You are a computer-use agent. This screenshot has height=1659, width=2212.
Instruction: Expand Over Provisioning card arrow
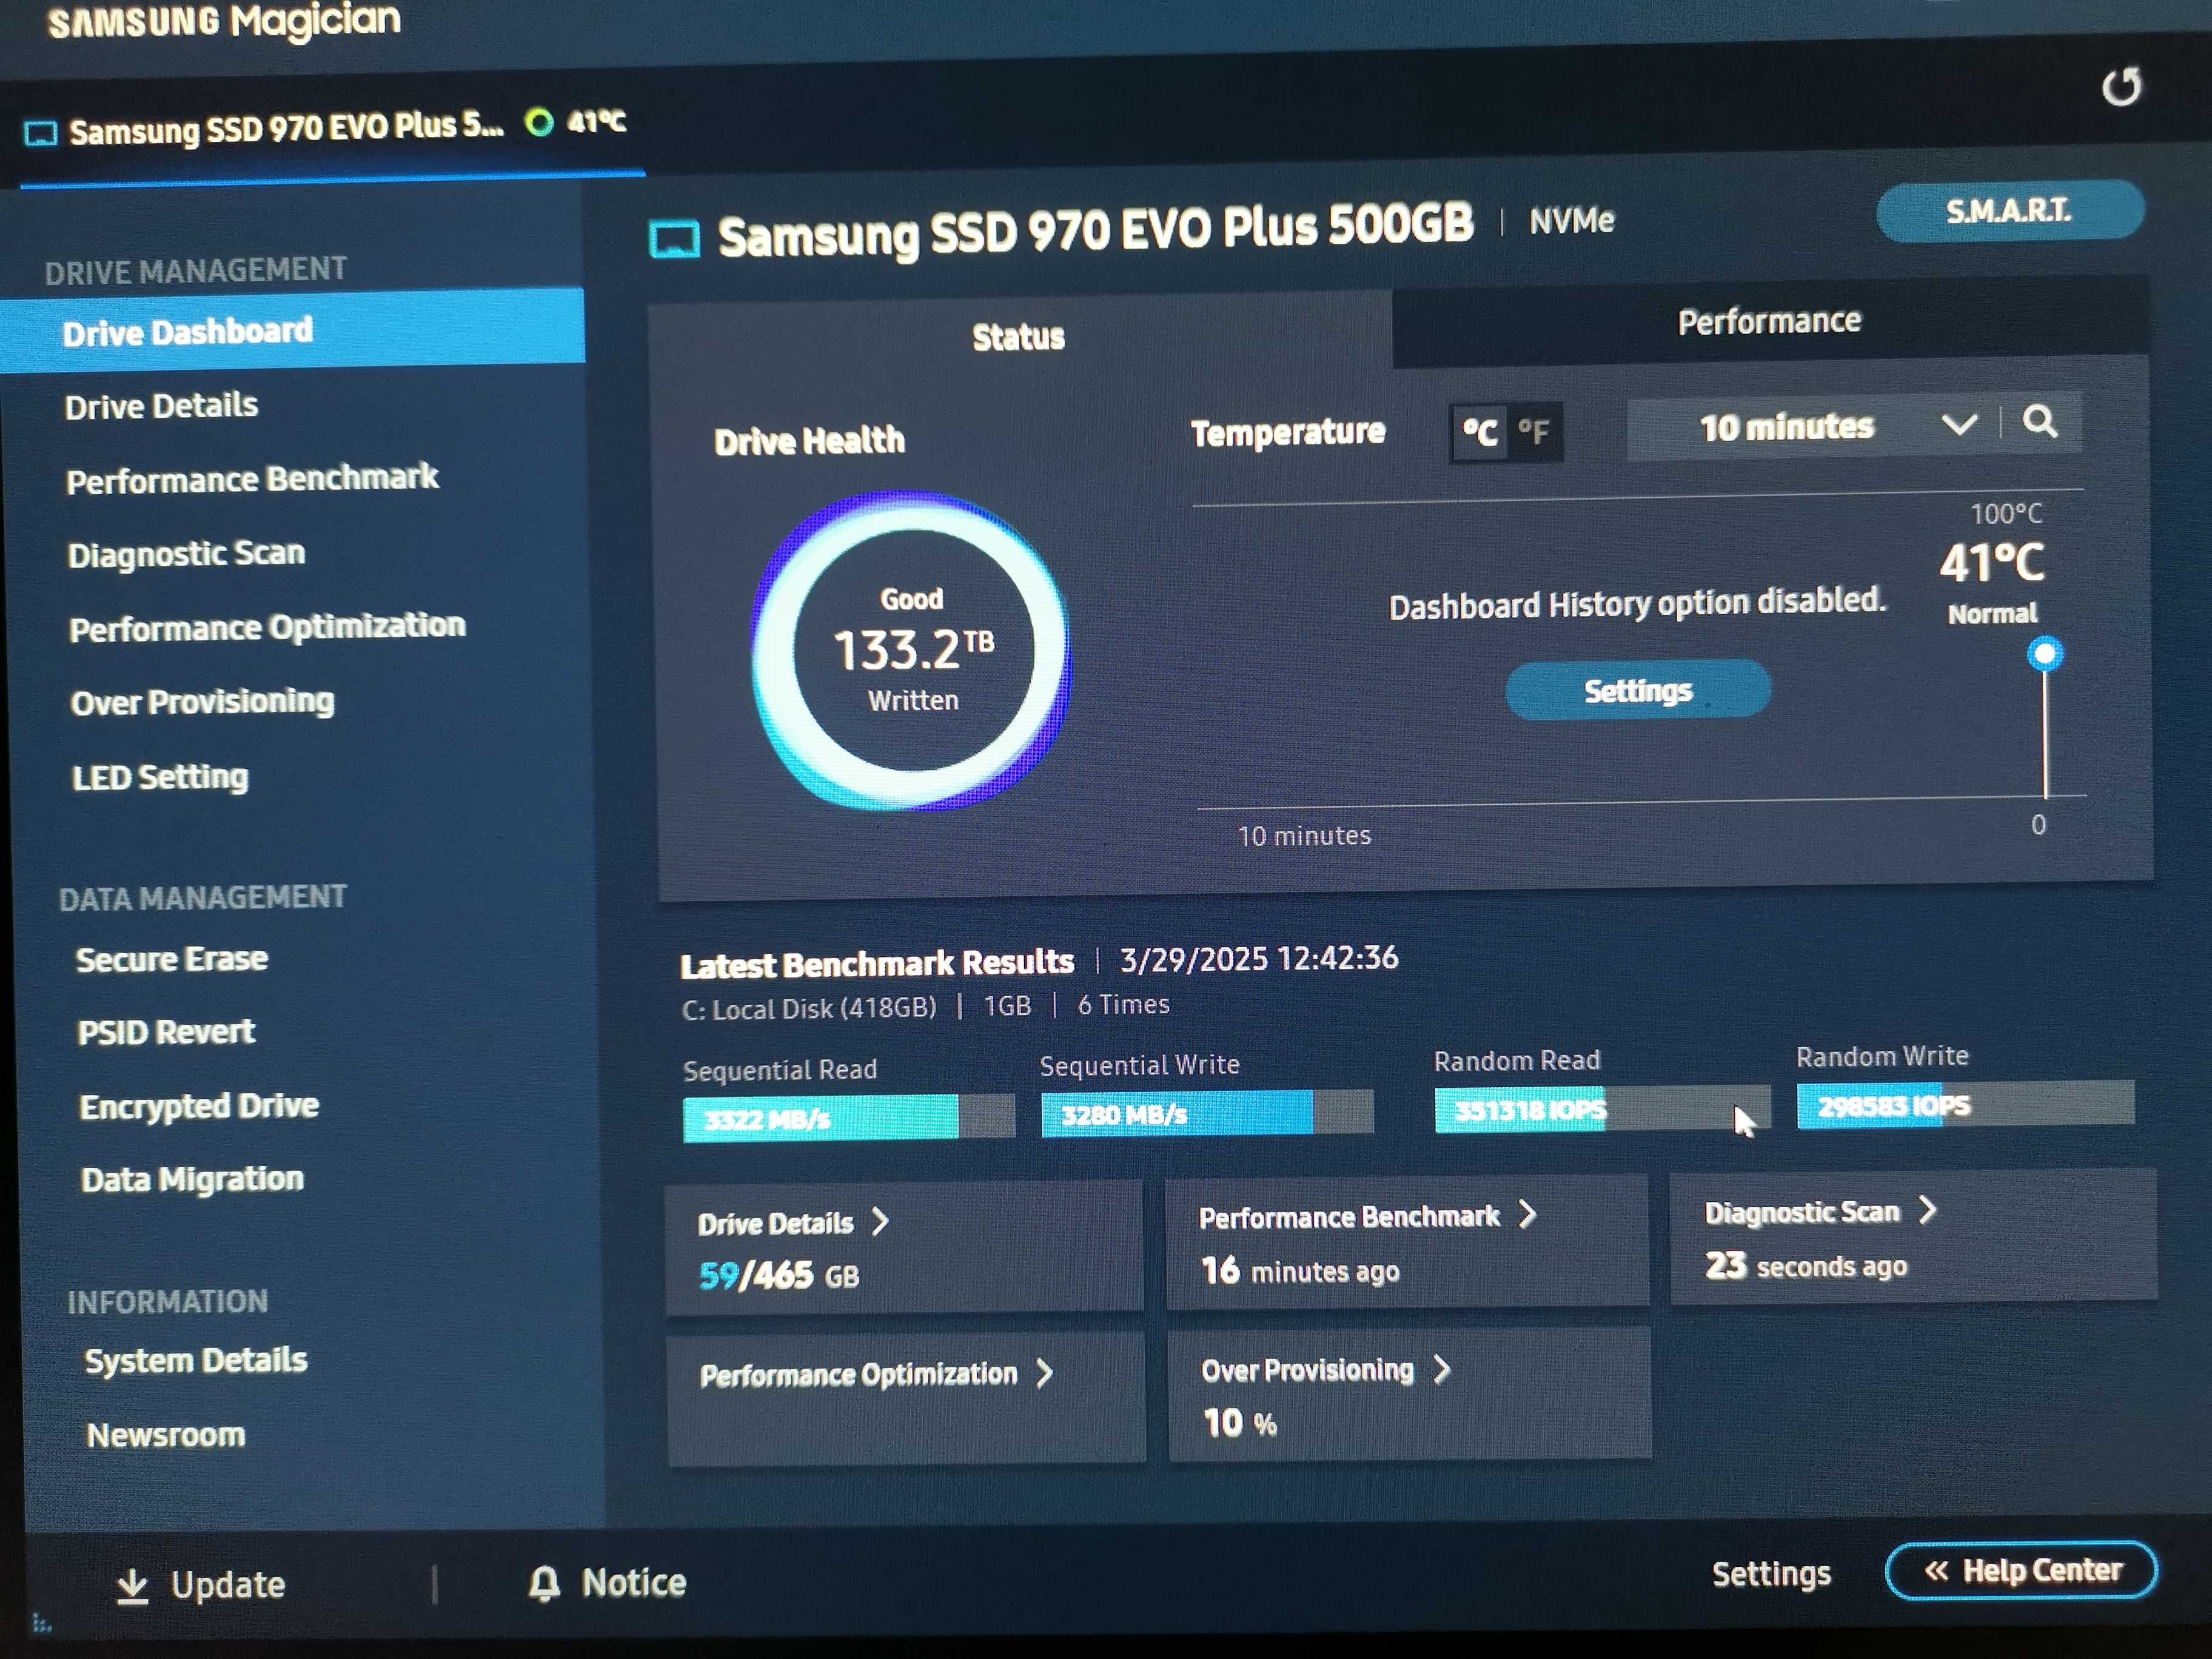click(1441, 1369)
